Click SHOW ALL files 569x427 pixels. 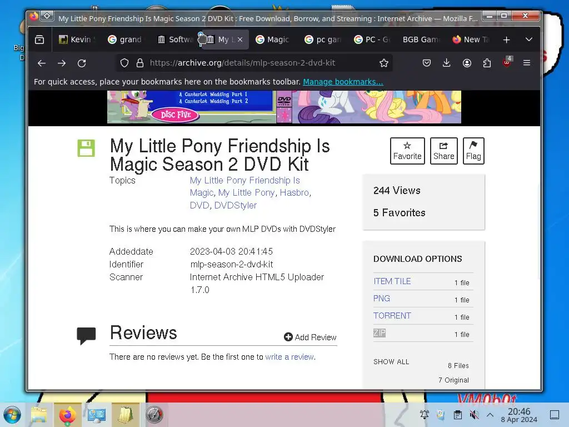pos(391,361)
